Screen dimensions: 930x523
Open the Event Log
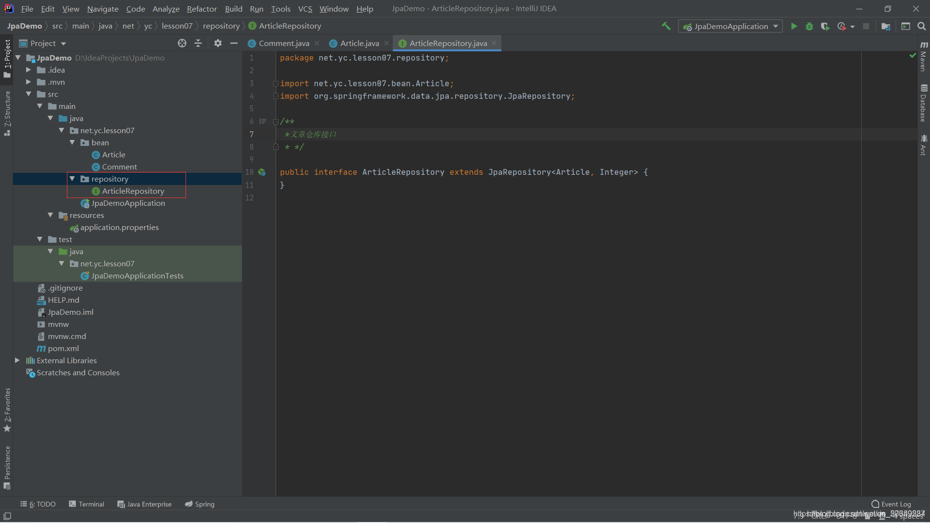[x=891, y=504]
